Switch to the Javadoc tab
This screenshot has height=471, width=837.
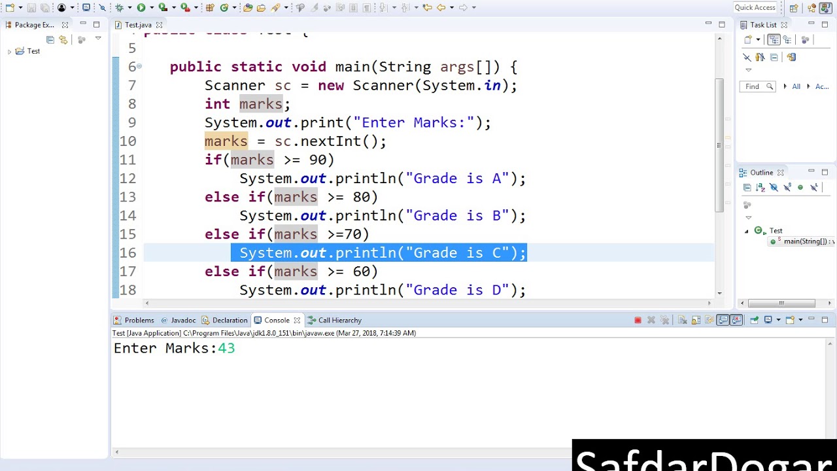[x=179, y=320]
